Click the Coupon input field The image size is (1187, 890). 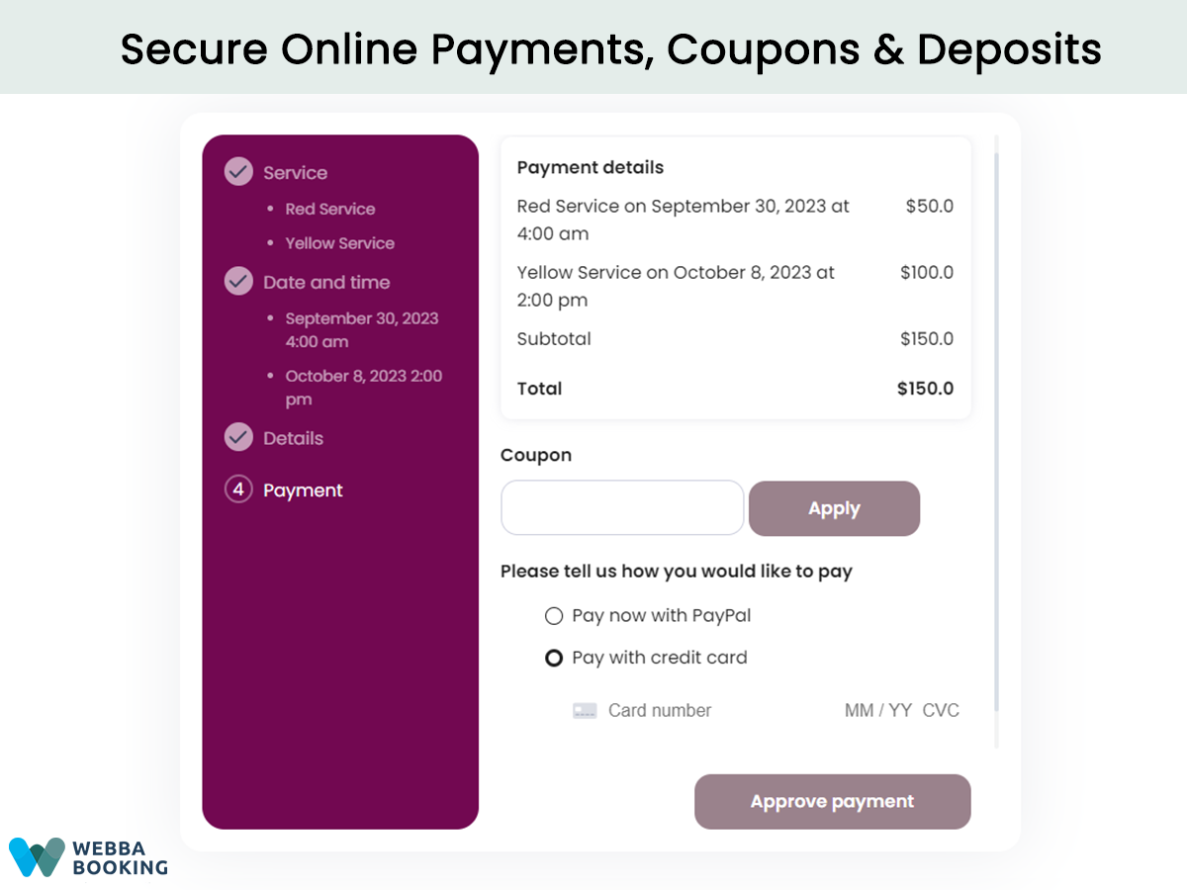(x=622, y=508)
